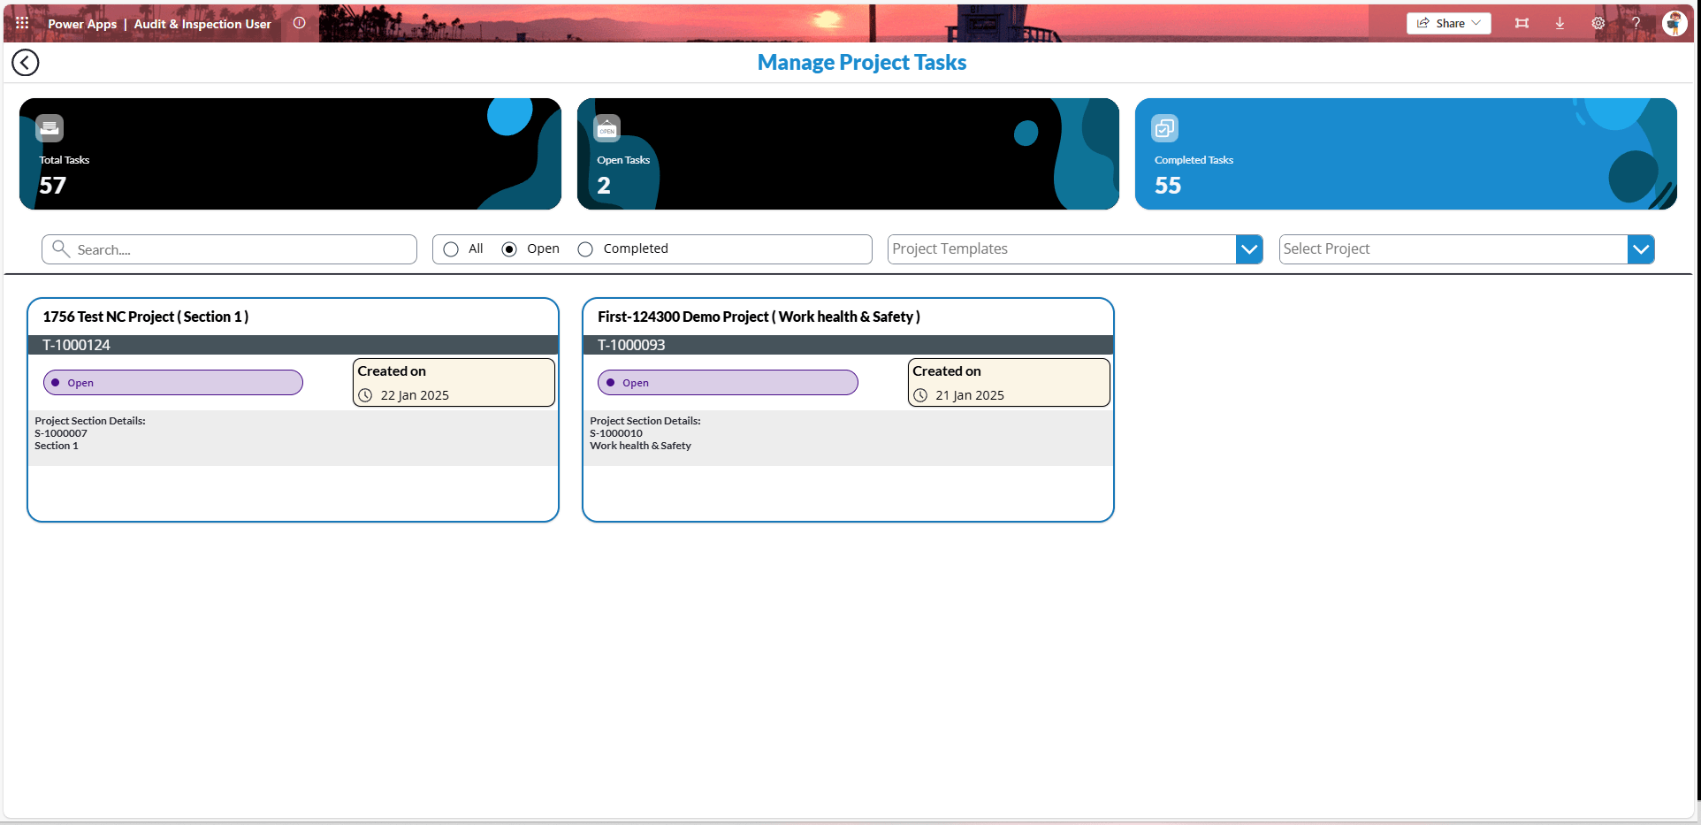Click the 21 Jan 2025 created date
Image resolution: width=1701 pixels, height=825 pixels.
(970, 395)
